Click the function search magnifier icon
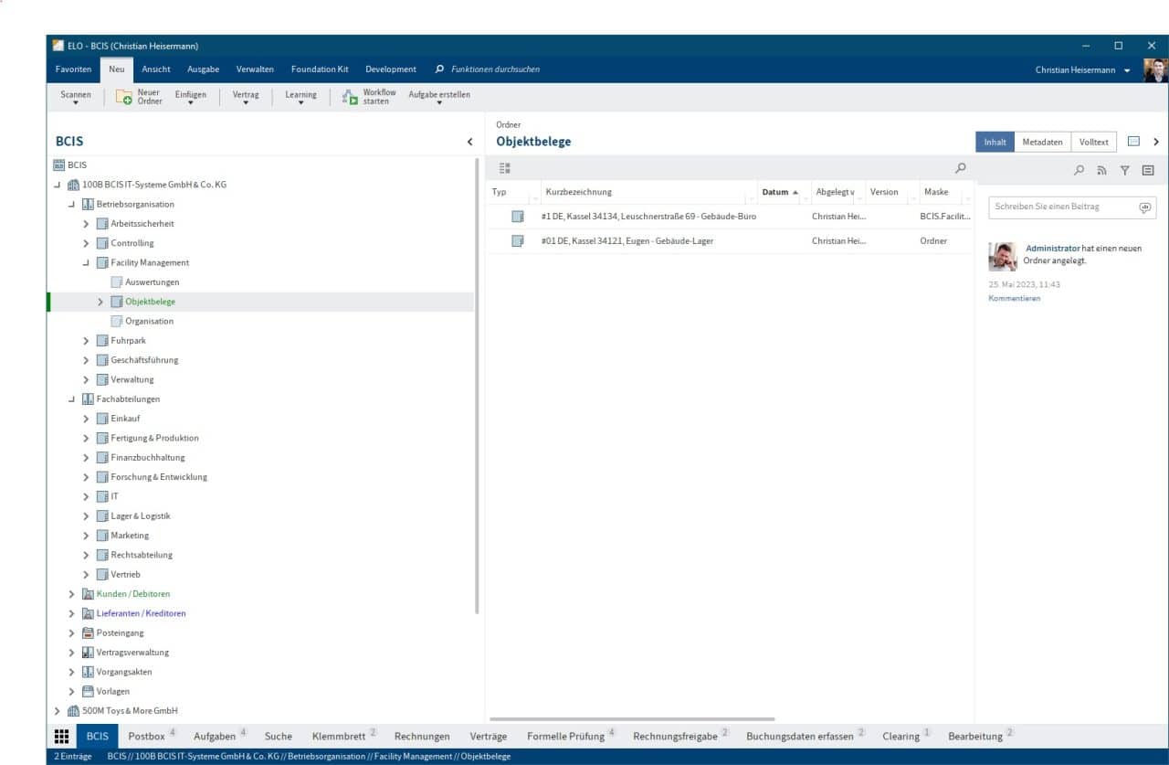The height and width of the screenshot is (765, 1169). tap(440, 69)
